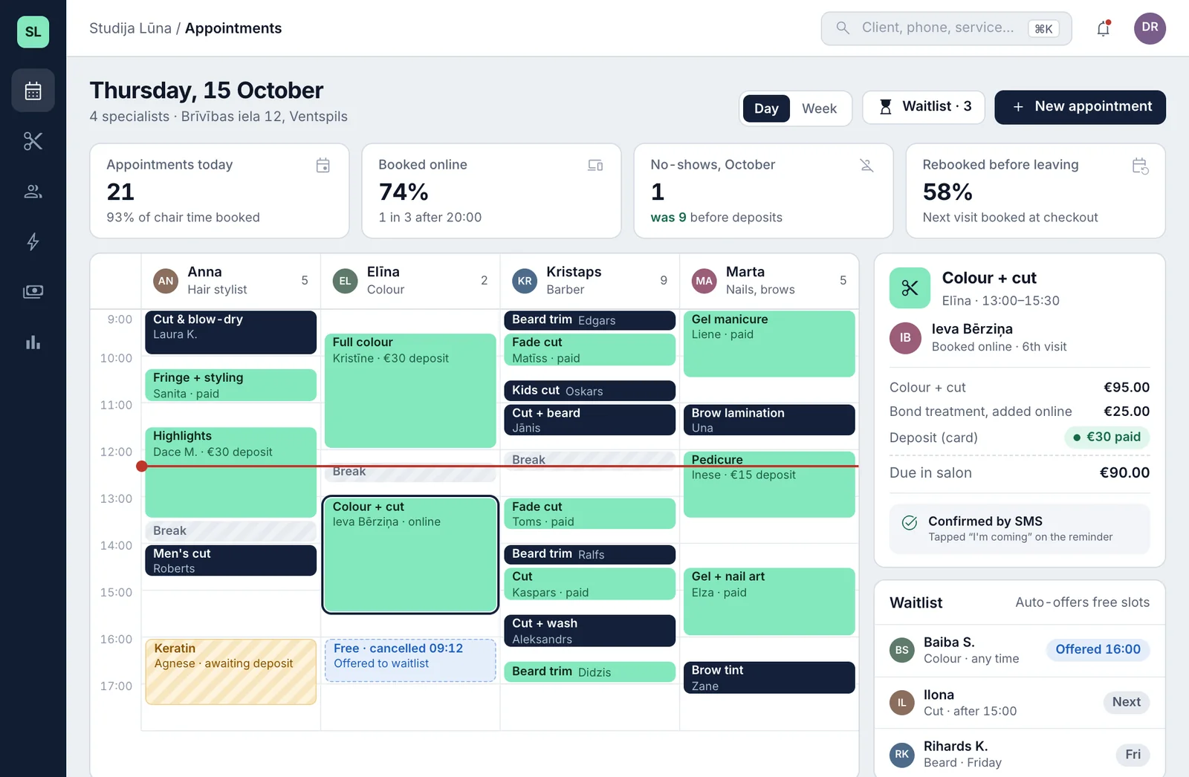Click the Offered 16:00 badge for Baiba S.
The width and height of the screenshot is (1189, 777).
pyautogui.click(x=1098, y=650)
